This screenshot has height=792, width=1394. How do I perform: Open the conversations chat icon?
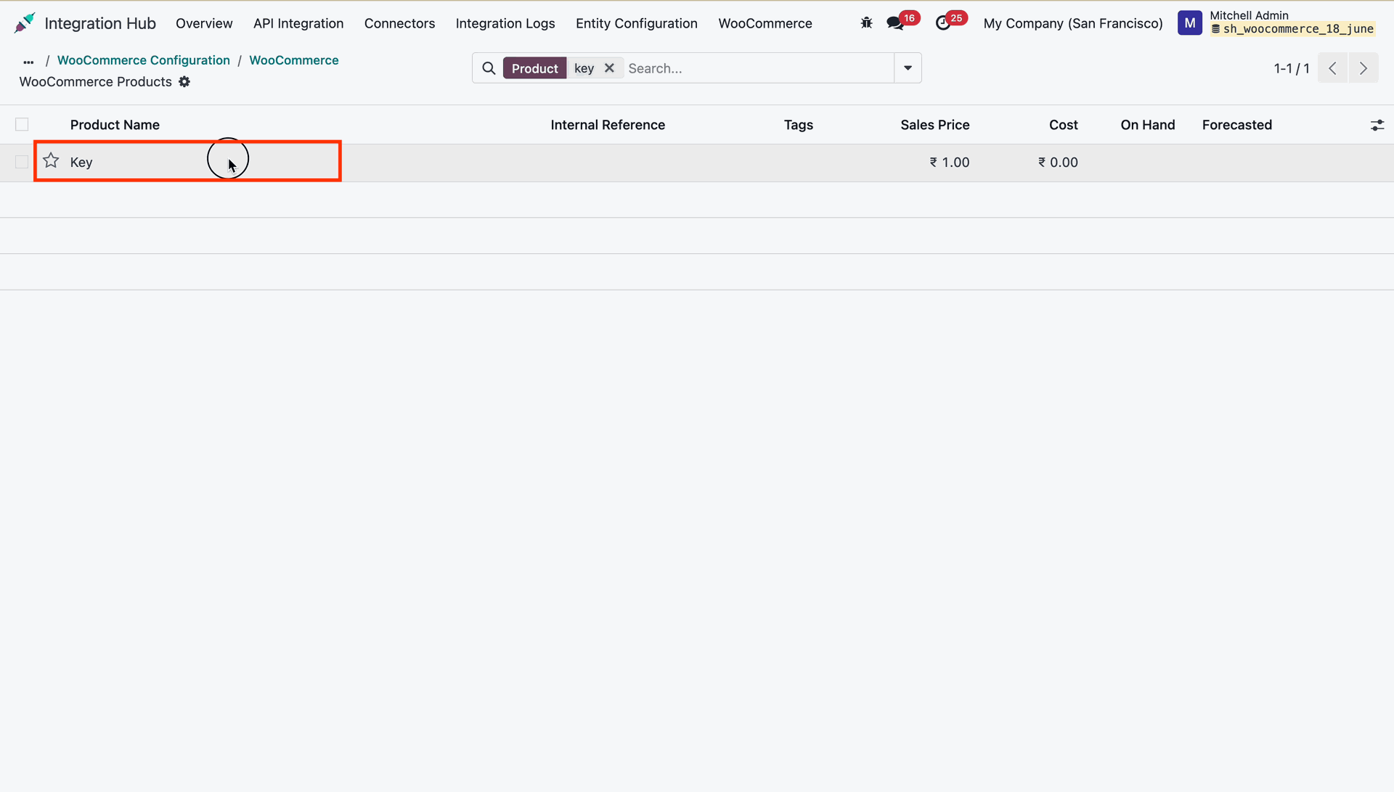tap(895, 23)
